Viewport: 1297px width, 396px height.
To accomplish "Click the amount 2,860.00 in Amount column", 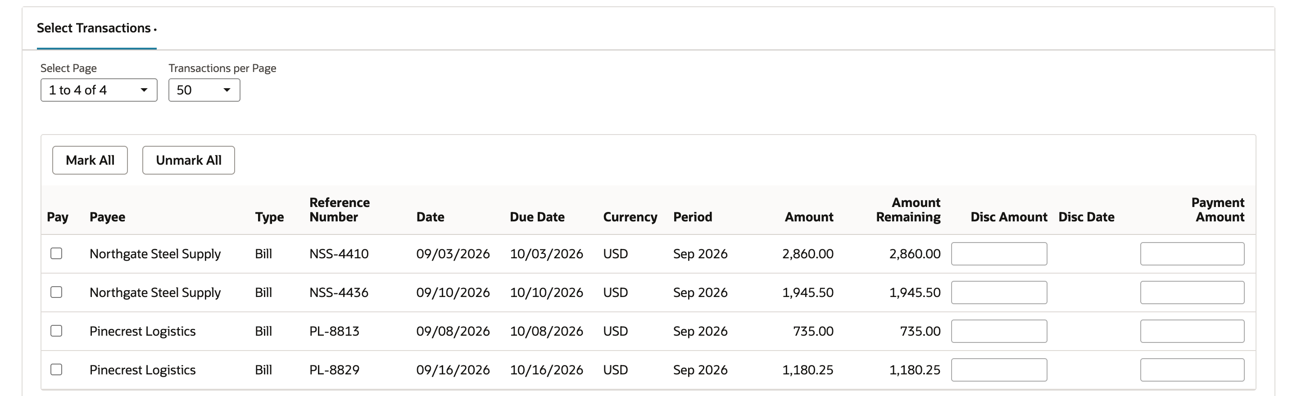I will 807,254.
